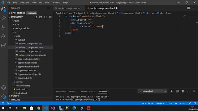Refresh the Explorer tree
The width and height of the screenshot is (198, 111).
(x=45, y=17)
